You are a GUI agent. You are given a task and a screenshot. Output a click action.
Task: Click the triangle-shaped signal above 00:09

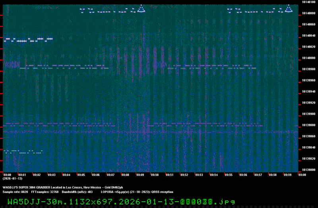click(142, 9)
